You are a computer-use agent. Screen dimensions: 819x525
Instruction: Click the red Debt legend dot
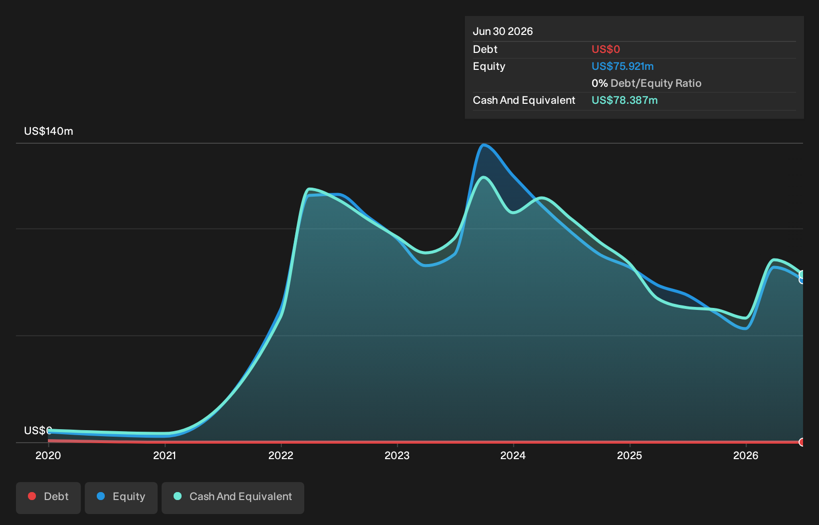coord(32,496)
